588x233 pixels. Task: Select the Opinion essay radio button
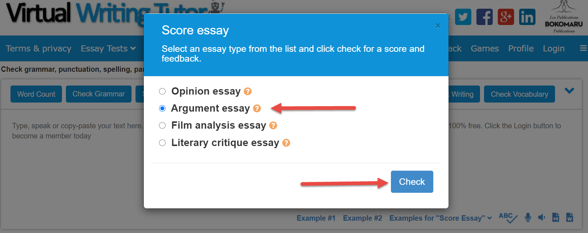pos(162,91)
